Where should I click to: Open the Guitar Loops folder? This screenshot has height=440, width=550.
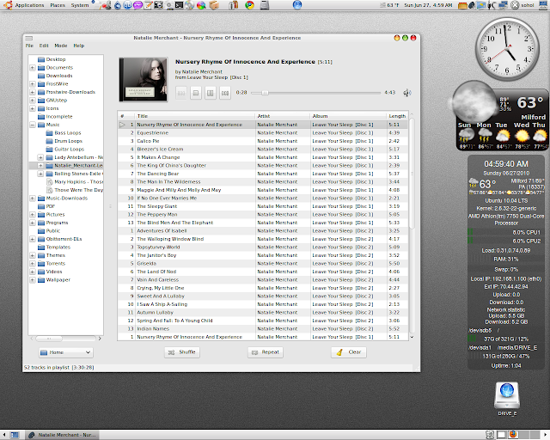point(65,150)
